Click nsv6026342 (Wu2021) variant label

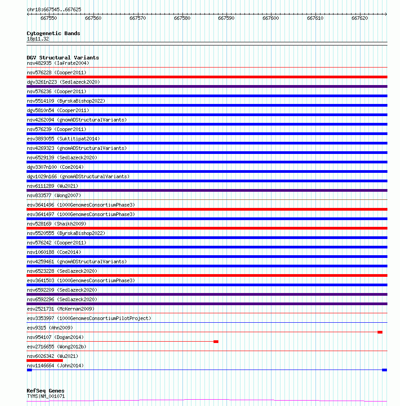pos(53,356)
